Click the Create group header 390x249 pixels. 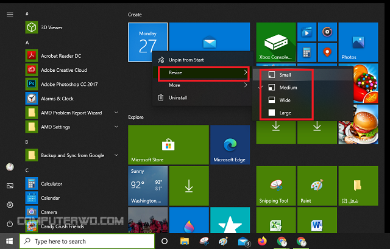tap(135, 15)
